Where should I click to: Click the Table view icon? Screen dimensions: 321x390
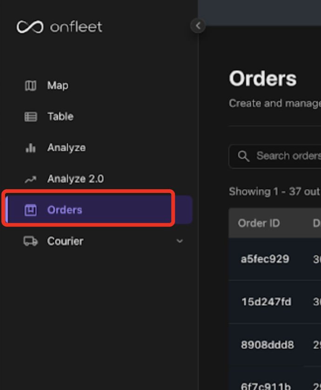tap(30, 116)
